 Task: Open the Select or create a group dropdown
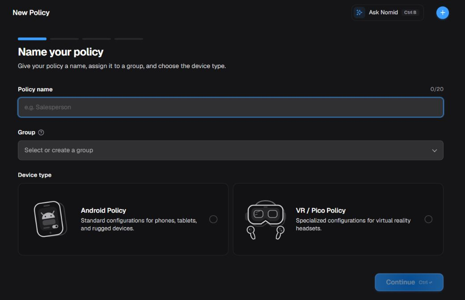(x=230, y=150)
